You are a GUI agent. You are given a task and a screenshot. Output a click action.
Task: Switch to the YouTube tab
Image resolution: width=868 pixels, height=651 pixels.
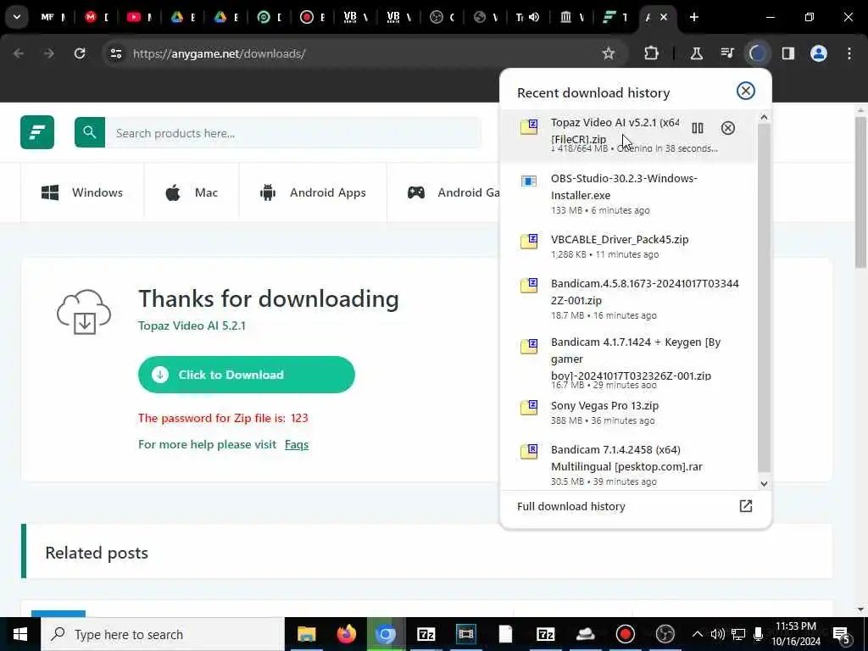pos(139,17)
